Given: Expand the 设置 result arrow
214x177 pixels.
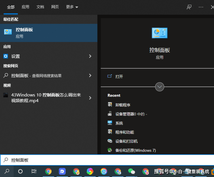Looking at the screenshot, I should pyautogui.click(x=90, y=56).
